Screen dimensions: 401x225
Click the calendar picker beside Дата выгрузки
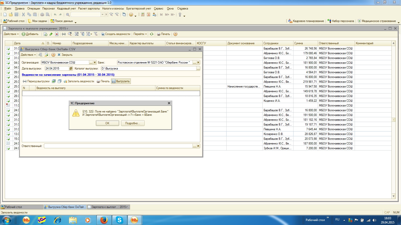[x=71, y=68]
